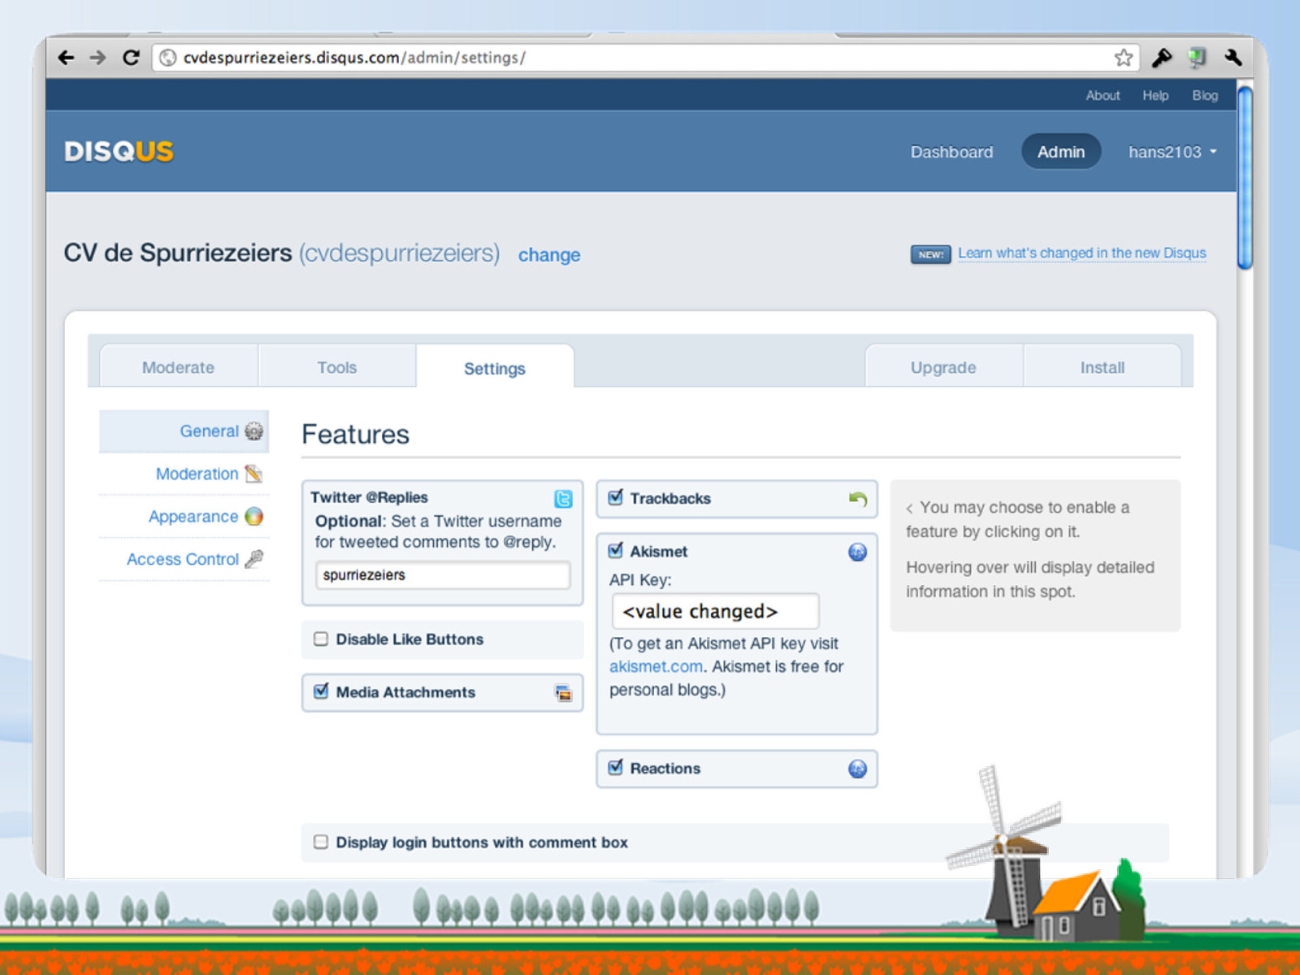Click the Akismet globe icon

click(x=857, y=552)
